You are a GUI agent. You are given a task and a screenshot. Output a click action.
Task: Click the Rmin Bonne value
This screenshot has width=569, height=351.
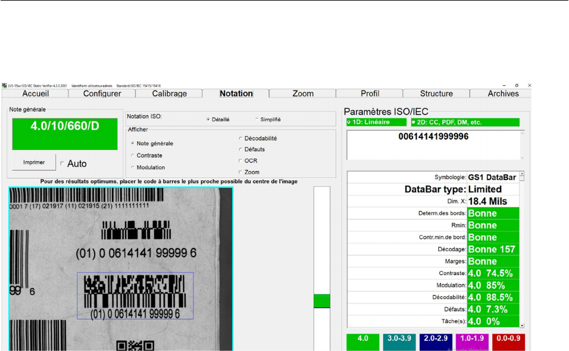(x=493, y=225)
